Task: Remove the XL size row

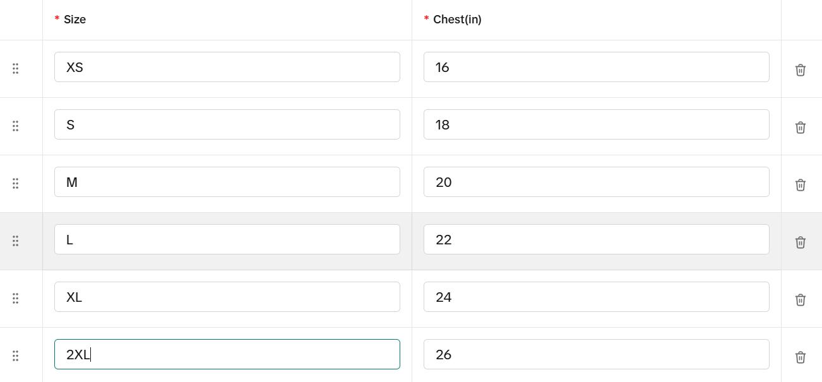Action: coord(800,299)
